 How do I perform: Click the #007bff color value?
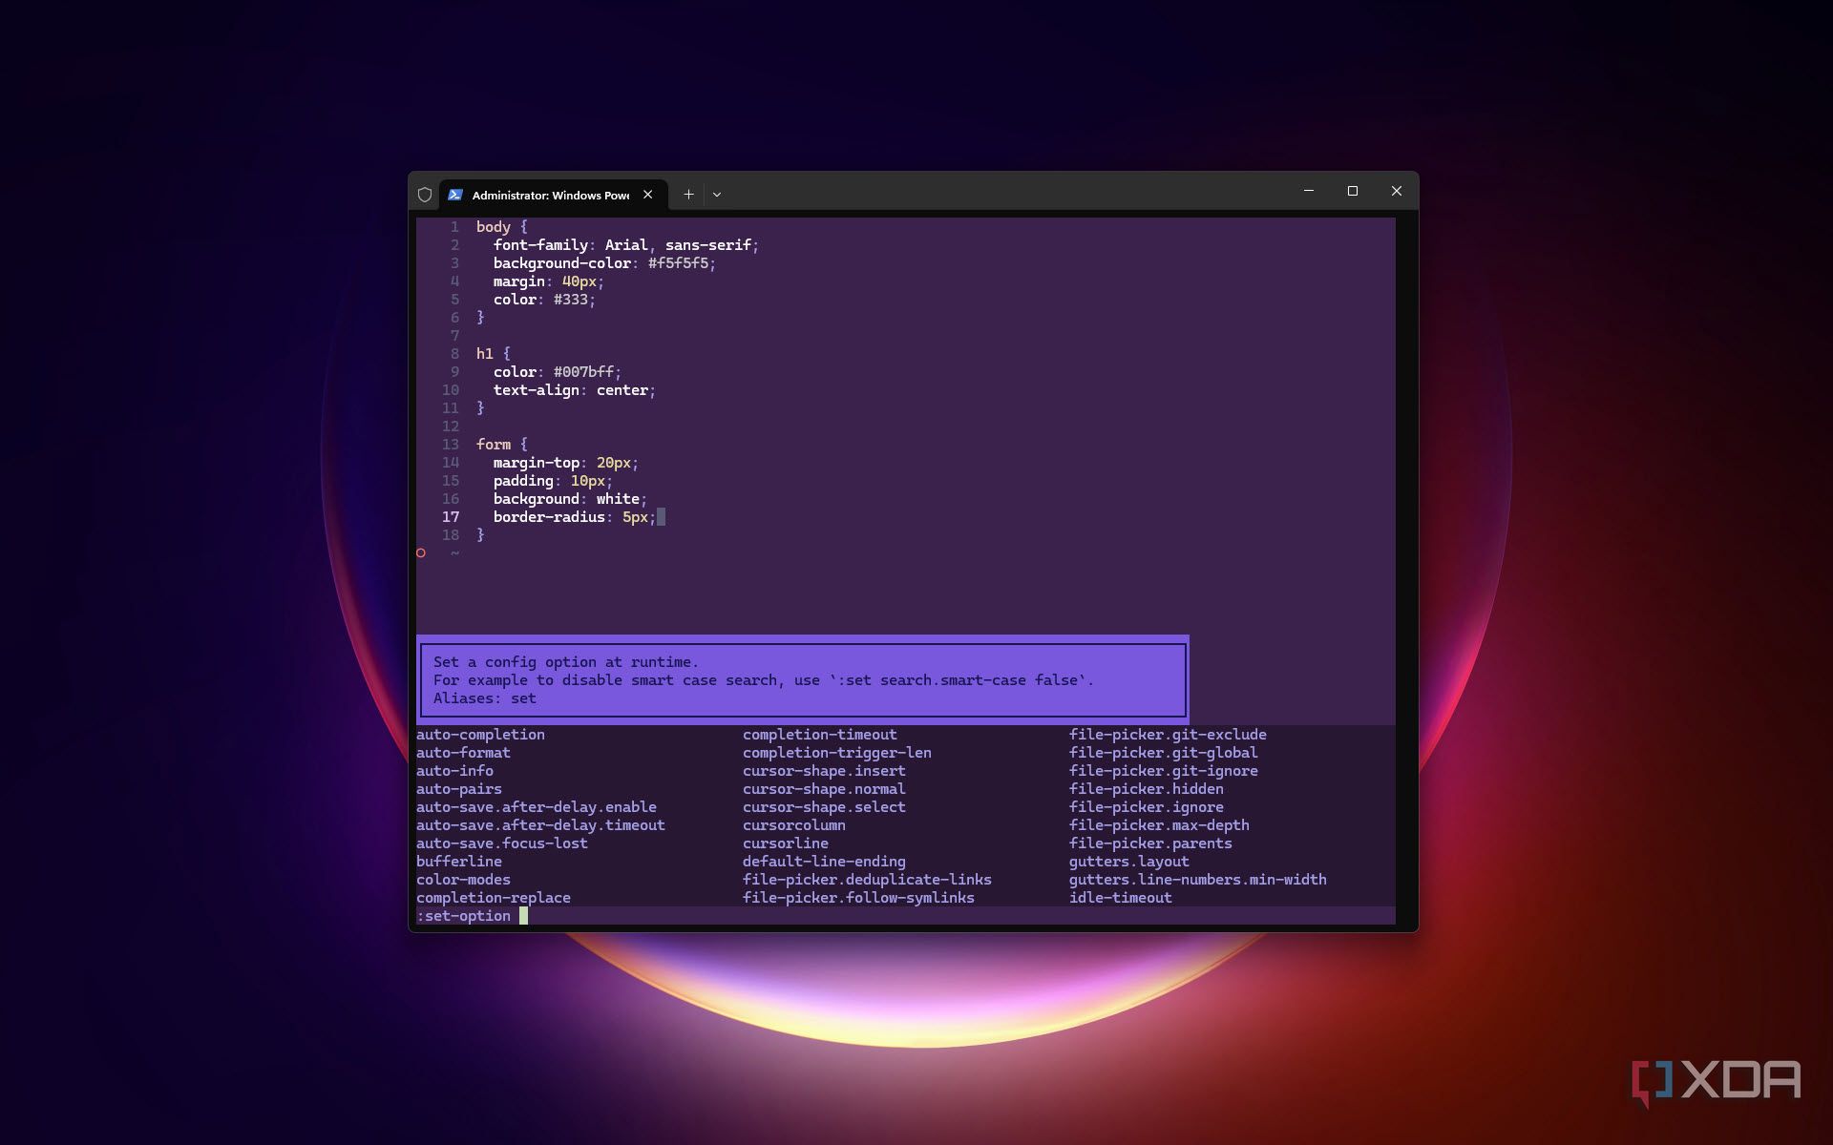[x=583, y=372]
